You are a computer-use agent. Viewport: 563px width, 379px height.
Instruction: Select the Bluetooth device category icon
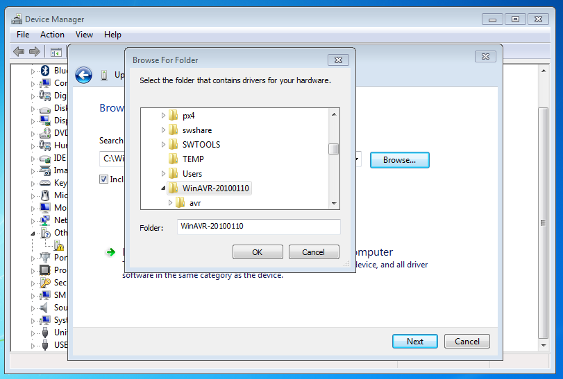[x=45, y=71]
